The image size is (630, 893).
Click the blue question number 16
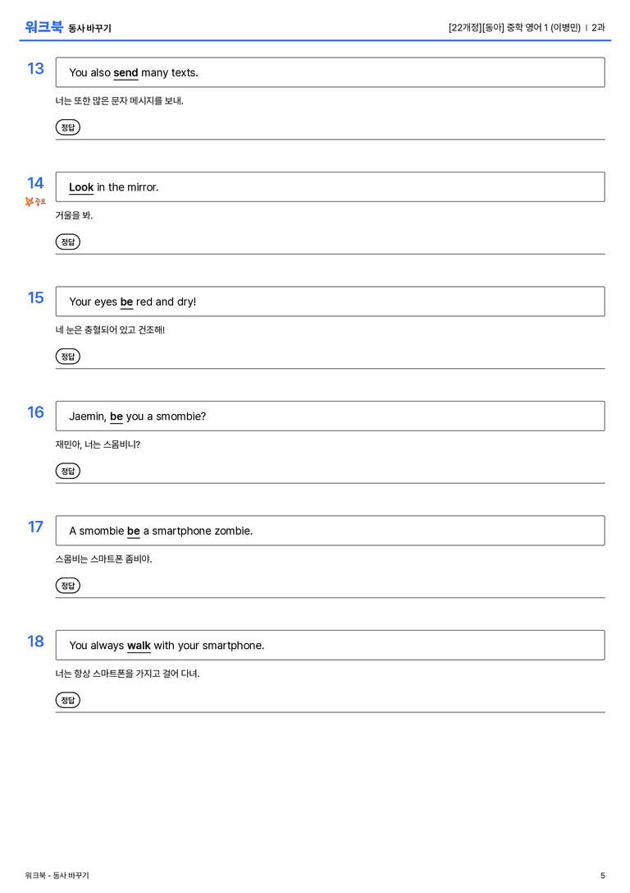[36, 412]
